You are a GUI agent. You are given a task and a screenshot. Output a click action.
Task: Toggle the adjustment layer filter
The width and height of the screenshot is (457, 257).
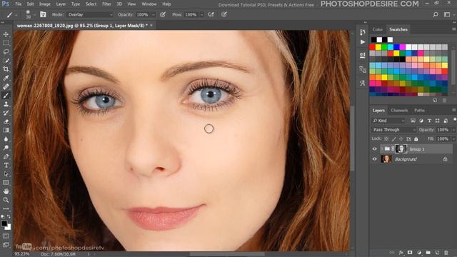pos(421,121)
